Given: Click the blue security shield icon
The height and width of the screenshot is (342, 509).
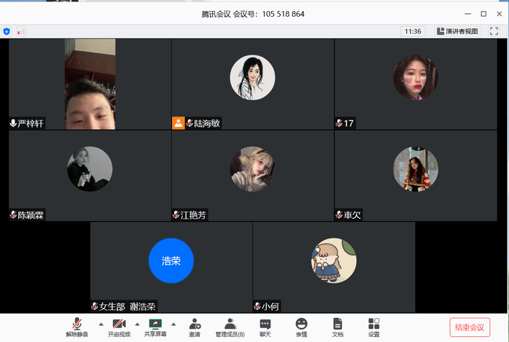Looking at the screenshot, I should [x=7, y=31].
